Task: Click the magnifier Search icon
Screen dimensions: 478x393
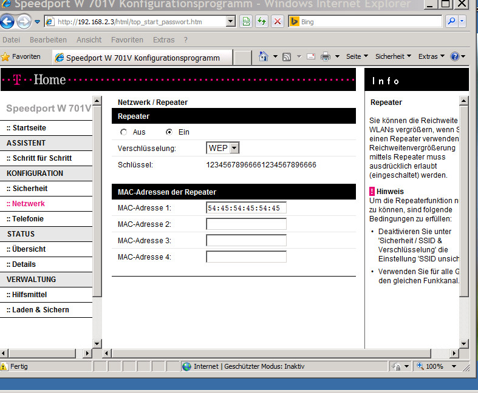Action: (451, 22)
